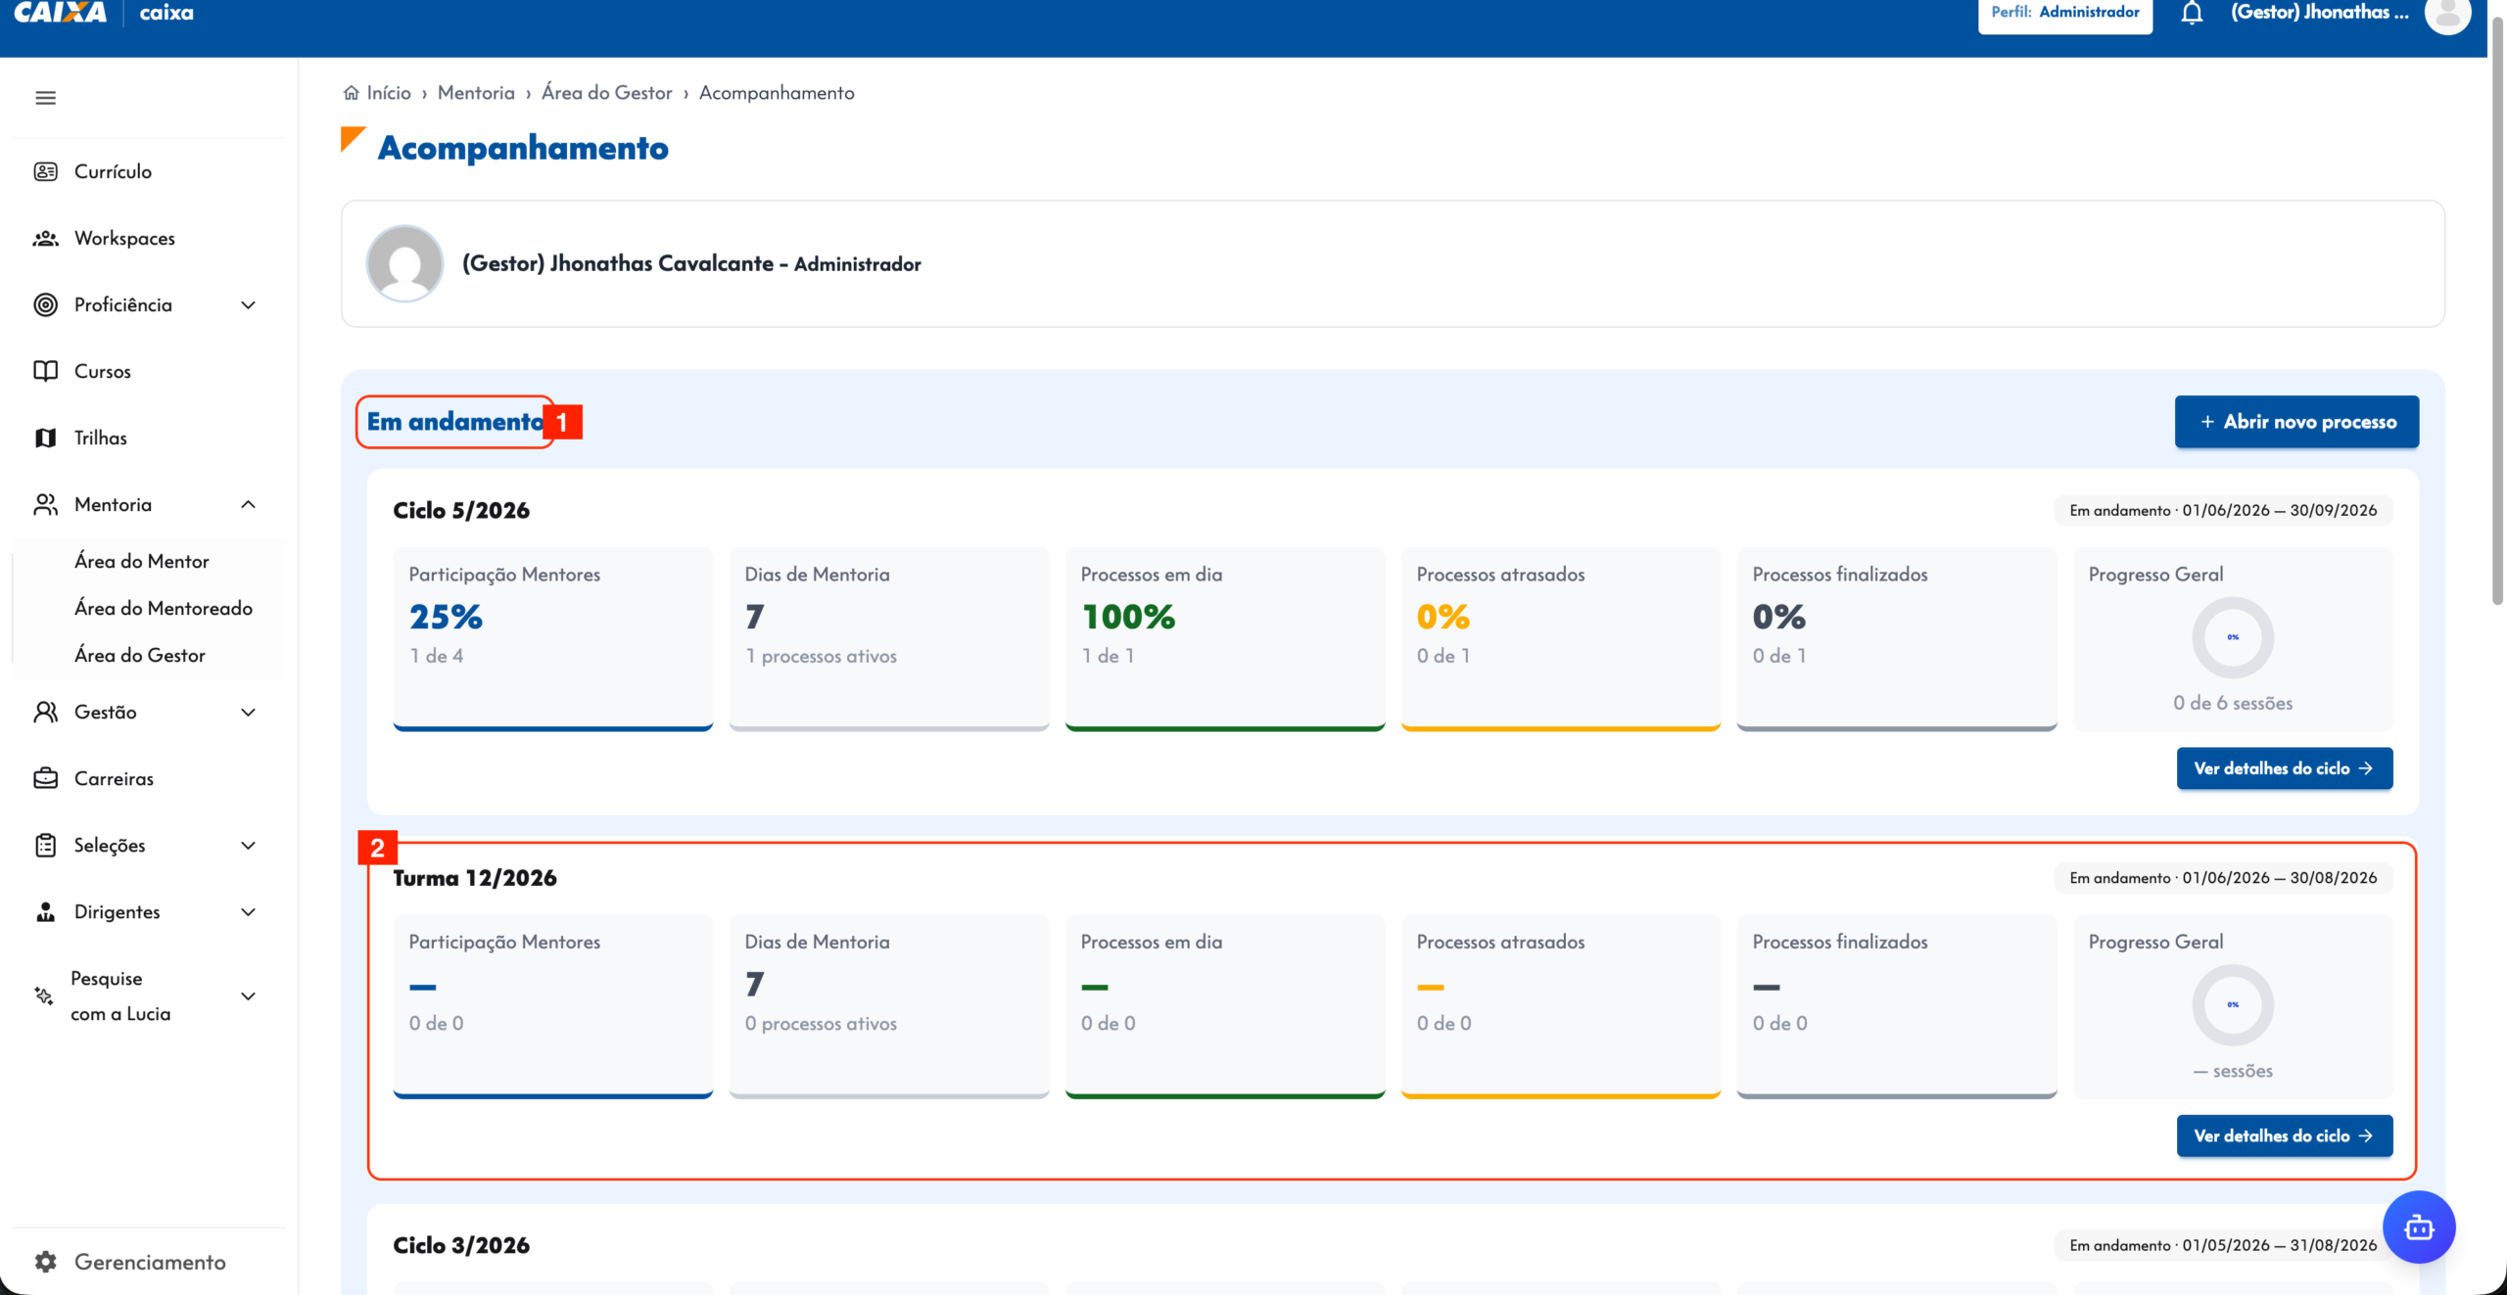Click the Gerenciamento gear icon
Viewport: 2507px width, 1295px height.
(x=45, y=1262)
